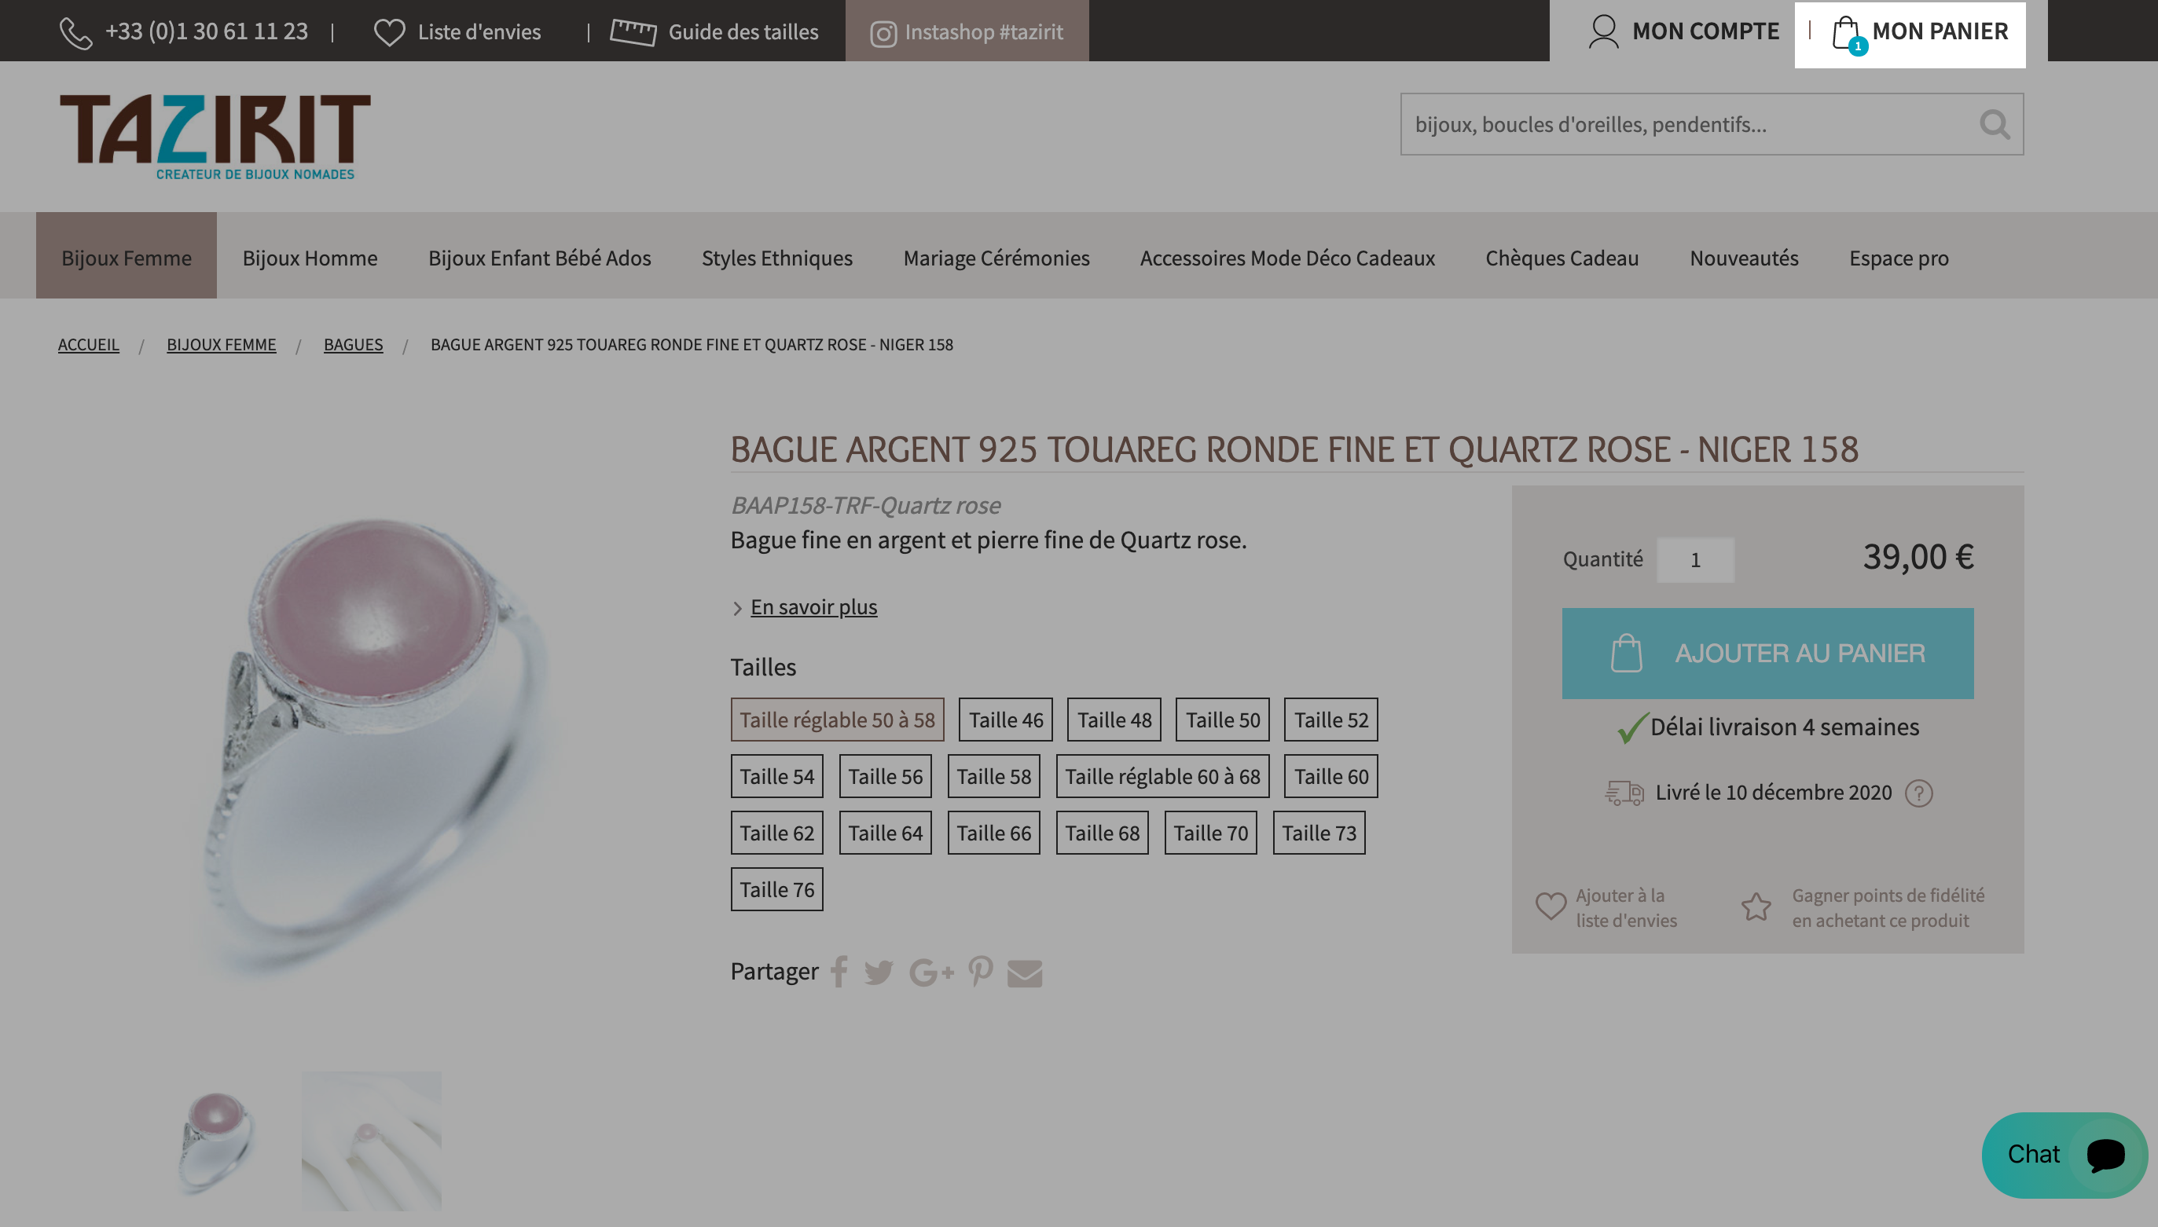Click the search magnifier icon

point(1995,125)
